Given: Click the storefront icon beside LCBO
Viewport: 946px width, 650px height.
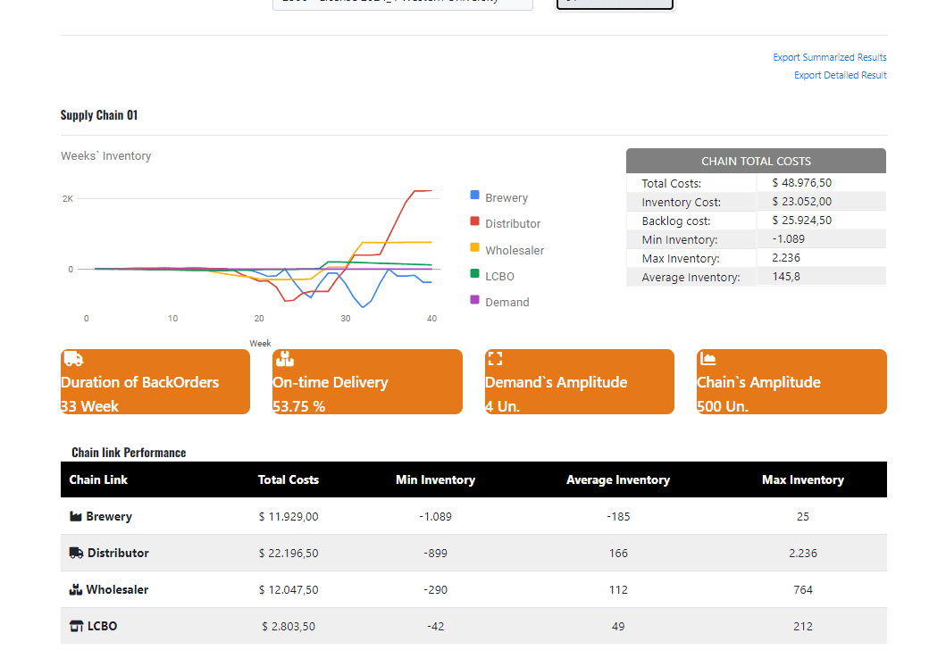Looking at the screenshot, I should point(76,626).
